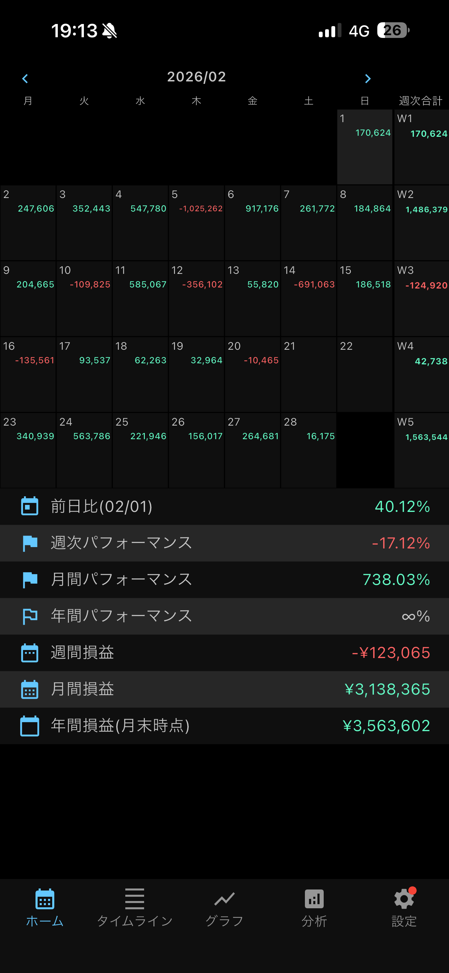Open the Settings gear icon

(404, 899)
